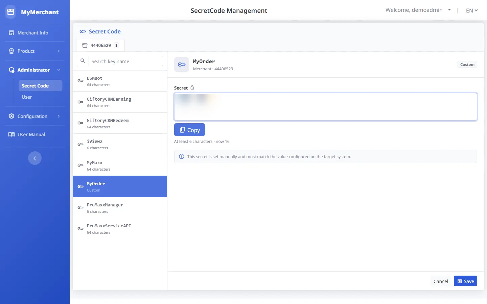This screenshot has width=487, height=304.
Task: Focus the Search key name field
Action: 125,61
